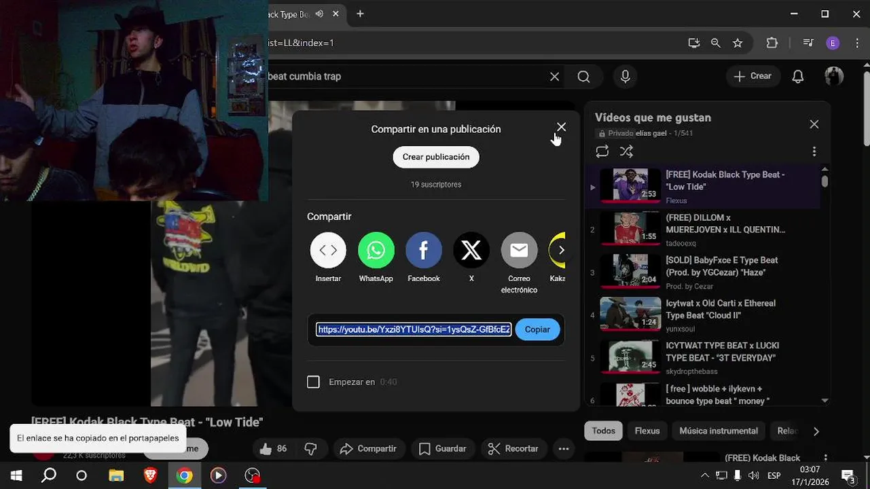Open BabyFxce E Type Beat "Haze" title

[722, 266]
